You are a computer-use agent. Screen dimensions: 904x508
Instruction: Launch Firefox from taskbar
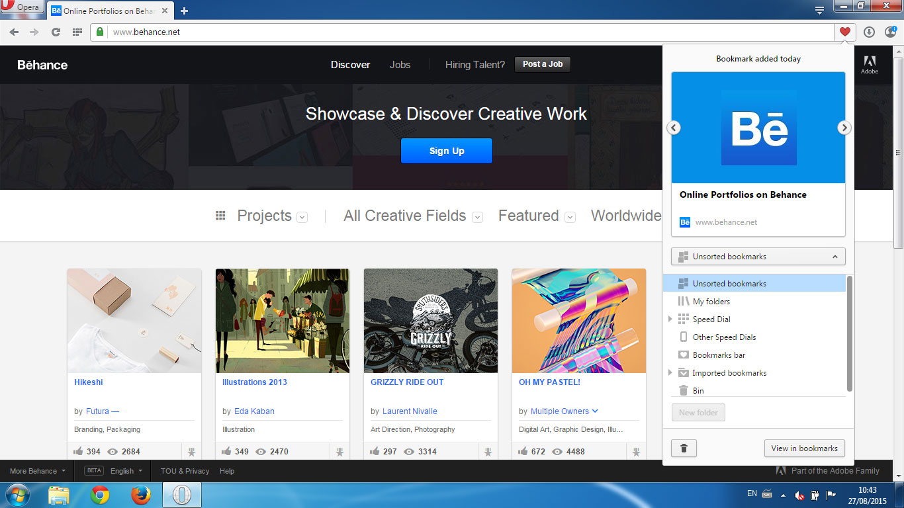pyautogui.click(x=140, y=495)
